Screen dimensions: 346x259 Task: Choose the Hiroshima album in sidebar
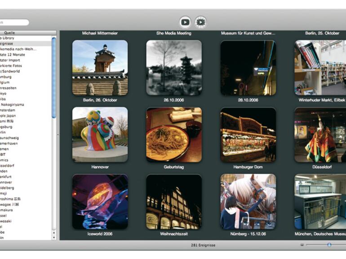tap(13, 199)
